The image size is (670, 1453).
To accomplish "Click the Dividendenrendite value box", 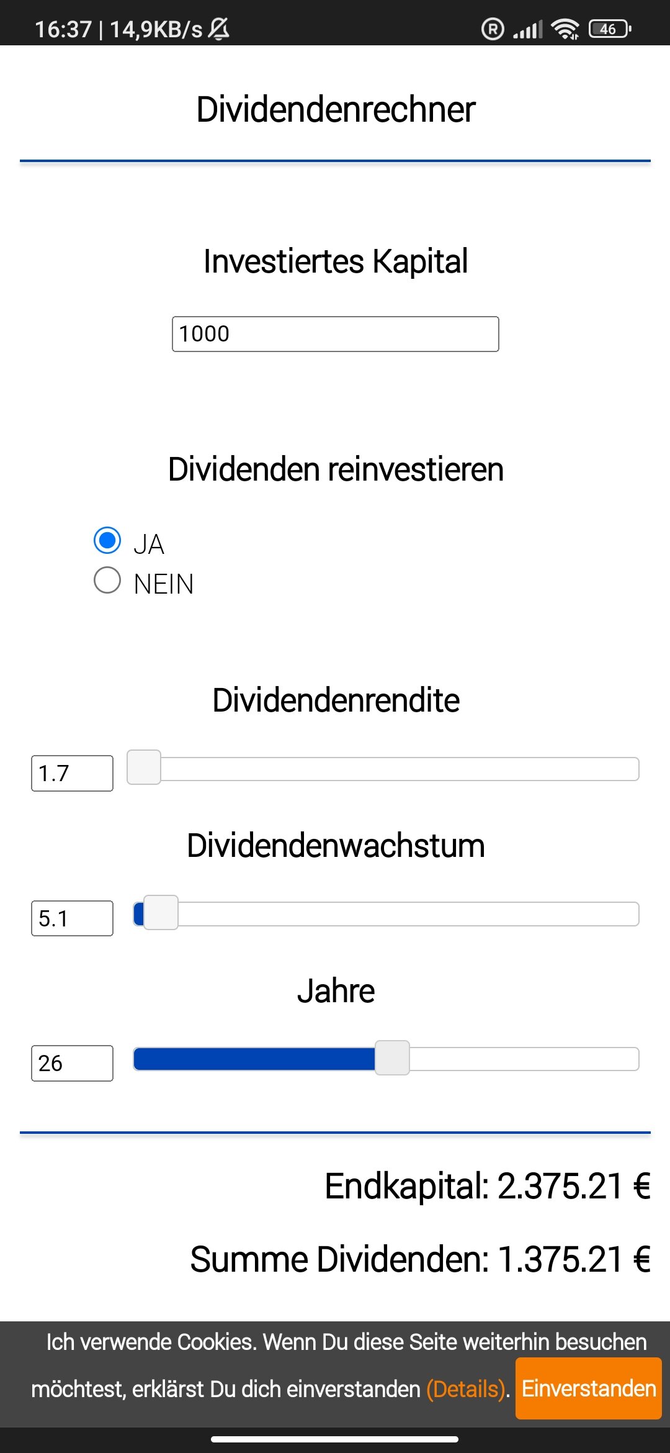I will coord(72,773).
